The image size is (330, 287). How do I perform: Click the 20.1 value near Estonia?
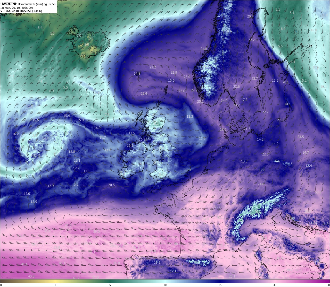click(286, 82)
